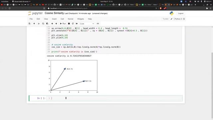Click the Brave shields lion icon
The width and height of the screenshot is (213, 120).
click(160, 8)
